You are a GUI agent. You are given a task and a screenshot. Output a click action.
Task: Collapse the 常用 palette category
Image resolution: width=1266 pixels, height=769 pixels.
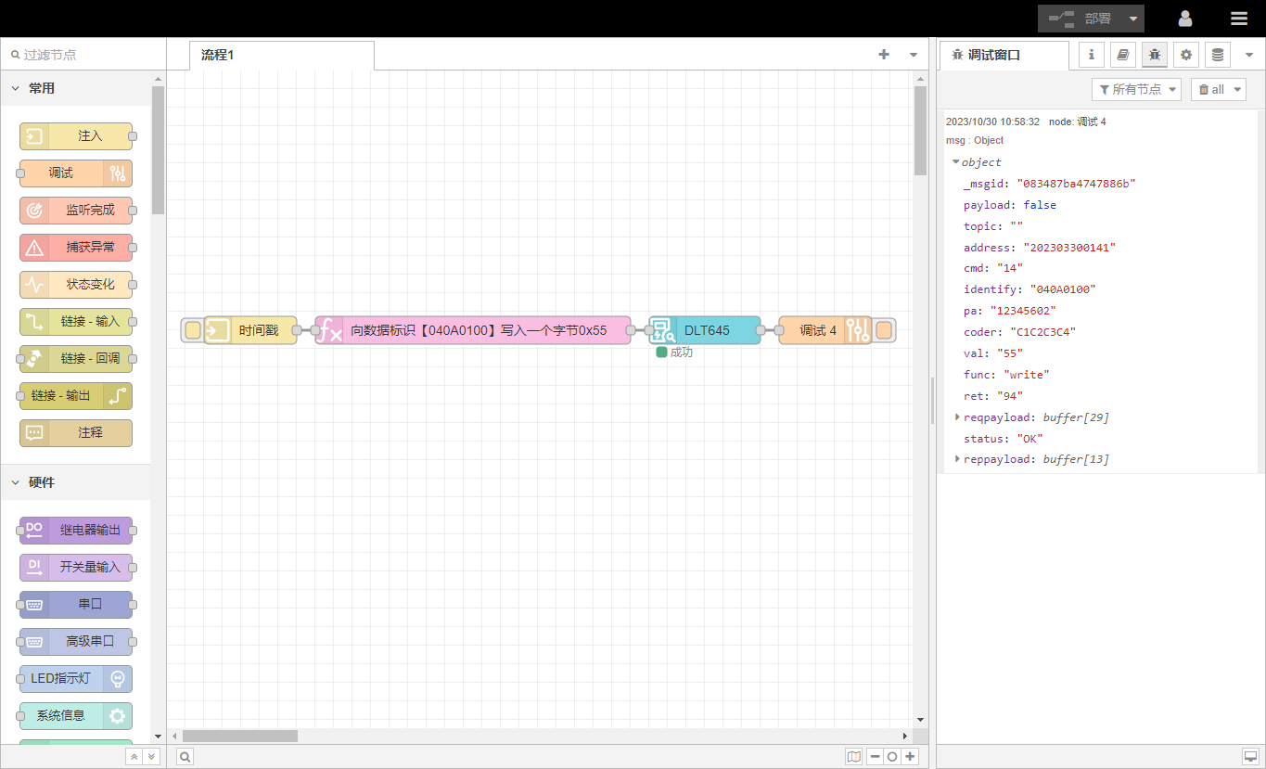pos(16,88)
